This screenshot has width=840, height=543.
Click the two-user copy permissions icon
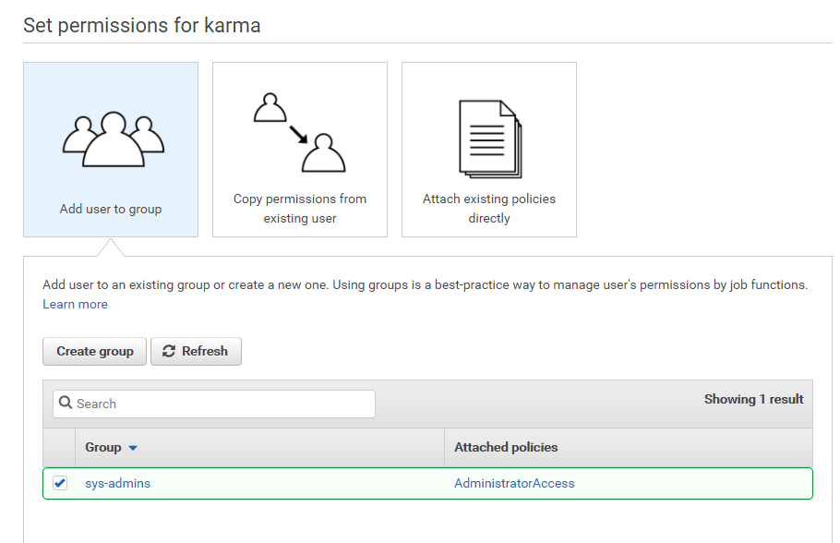tap(300, 133)
